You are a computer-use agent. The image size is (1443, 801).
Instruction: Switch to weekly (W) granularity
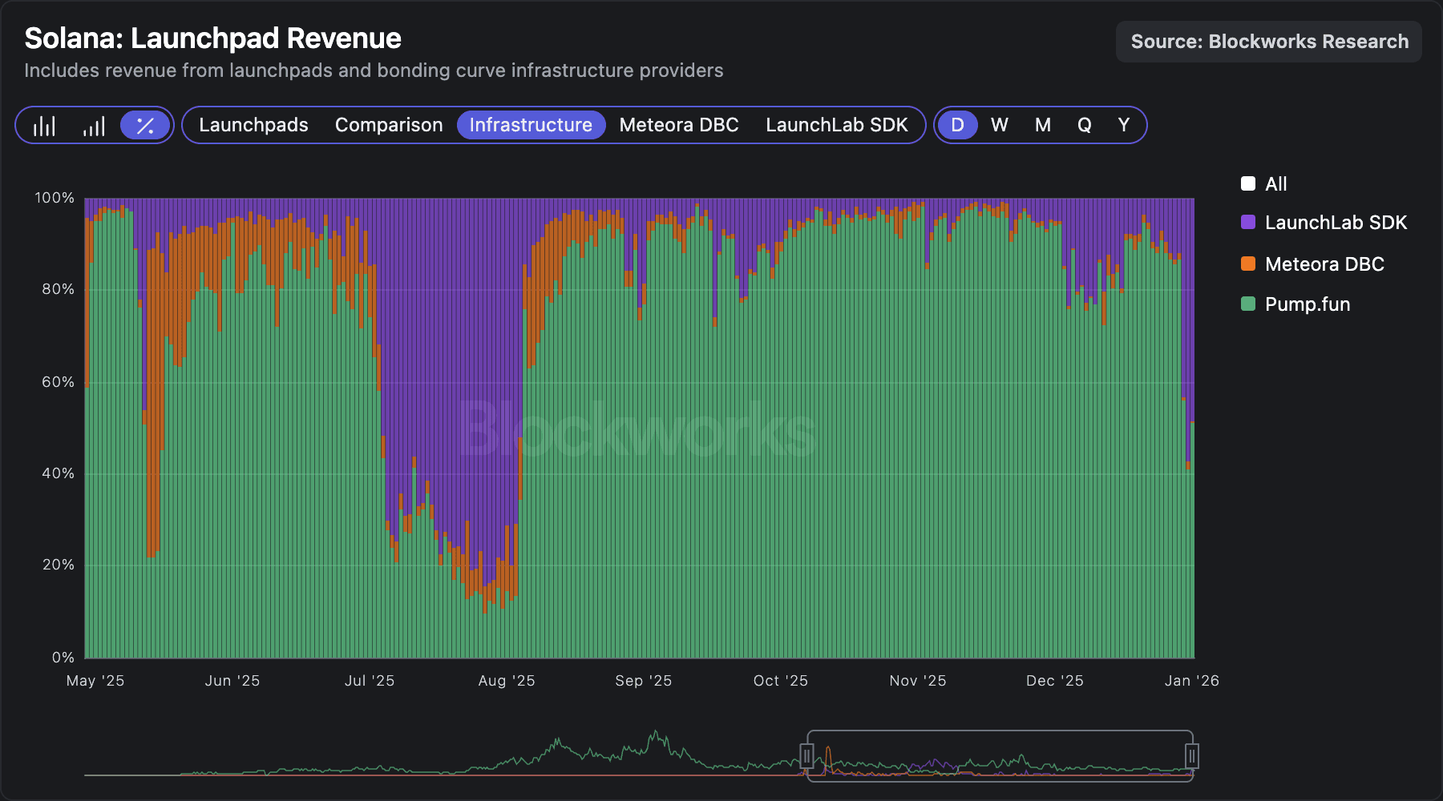pyautogui.click(x=999, y=125)
